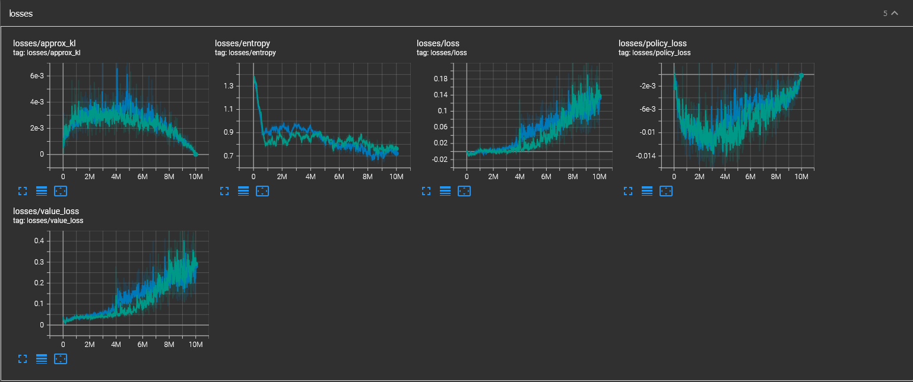
Task: Click the approx_kl line chart plot
Action: pyautogui.click(x=129, y=115)
